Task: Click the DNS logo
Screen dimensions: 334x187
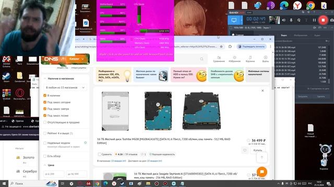Action: [51, 59]
